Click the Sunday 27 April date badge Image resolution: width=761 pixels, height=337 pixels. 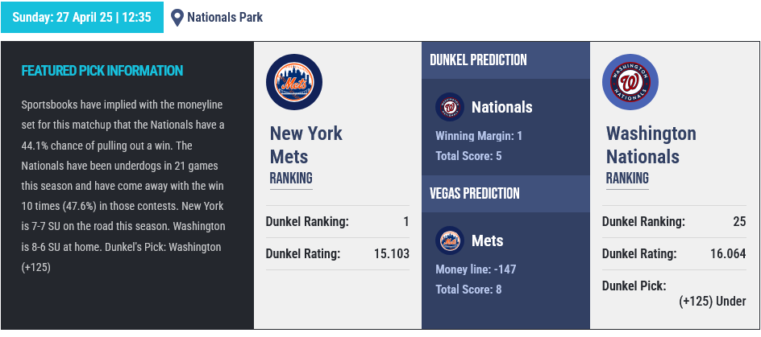point(81,17)
